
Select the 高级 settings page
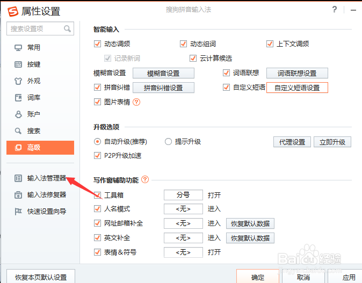pyautogui.click(x=40, y=148)
